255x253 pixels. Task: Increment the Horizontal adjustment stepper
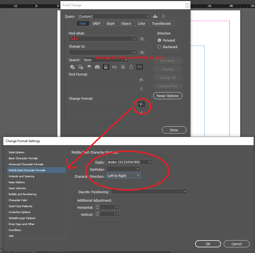click(97, 206)
